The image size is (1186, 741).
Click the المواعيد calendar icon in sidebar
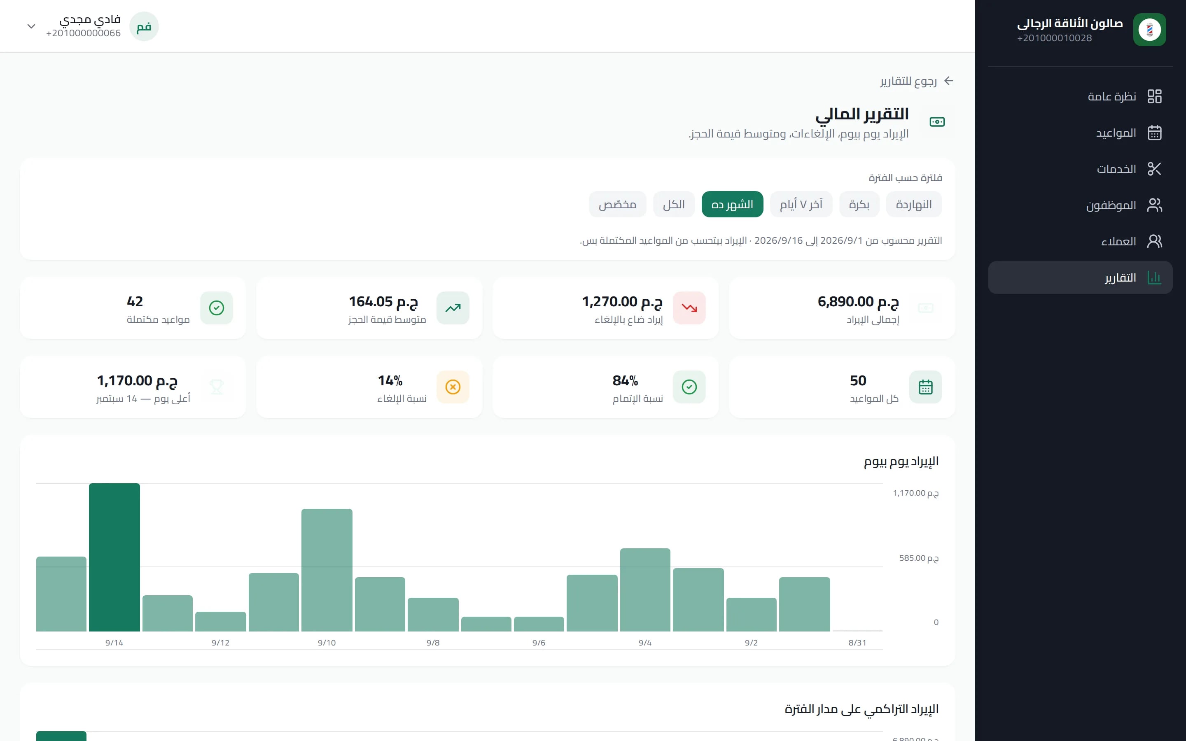point(1154,133)
